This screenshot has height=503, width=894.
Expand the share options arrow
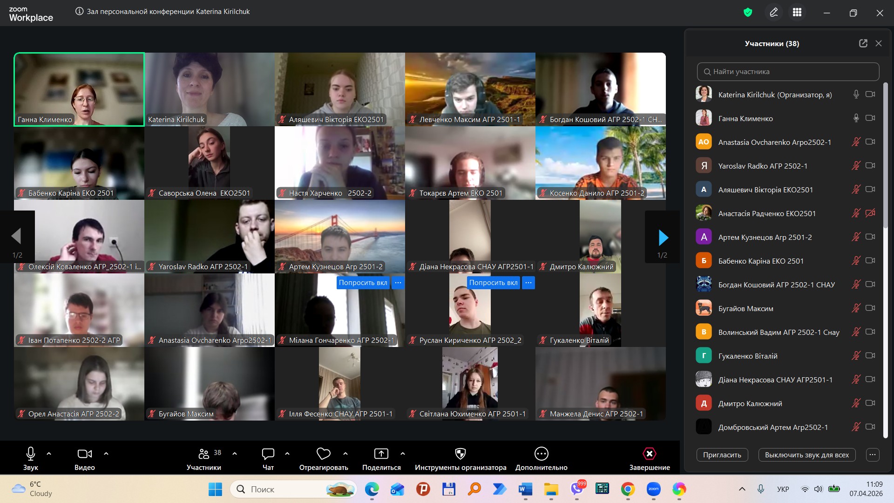(403, 453)
